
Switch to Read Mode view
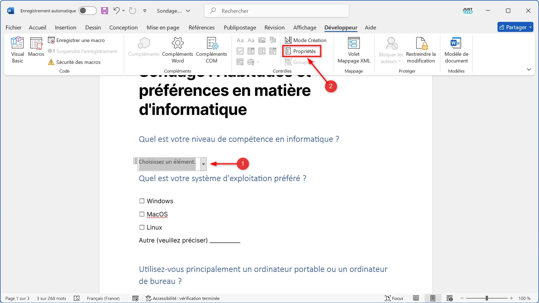[416, 298]
